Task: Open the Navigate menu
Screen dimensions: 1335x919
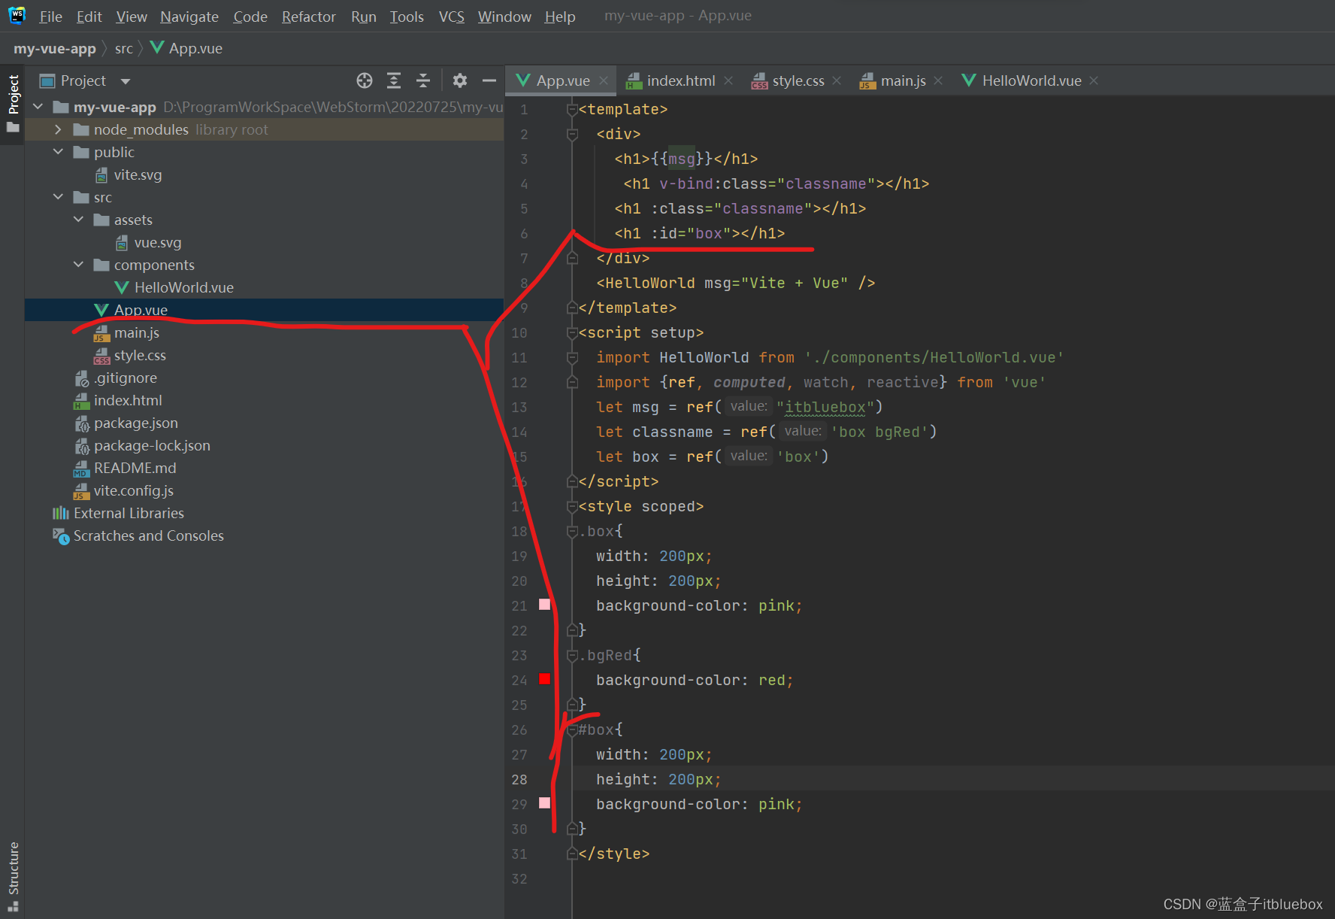Action: point(189,17)
